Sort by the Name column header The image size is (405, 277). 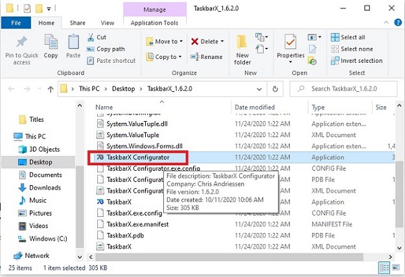click(104, 107)
